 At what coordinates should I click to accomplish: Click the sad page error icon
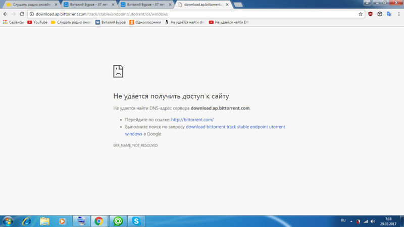118,71
